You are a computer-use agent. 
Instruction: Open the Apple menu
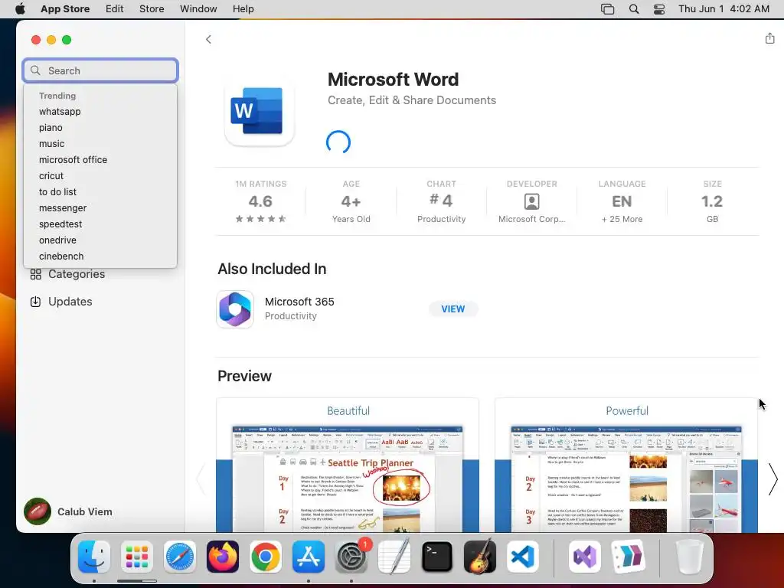coord(20,9)
